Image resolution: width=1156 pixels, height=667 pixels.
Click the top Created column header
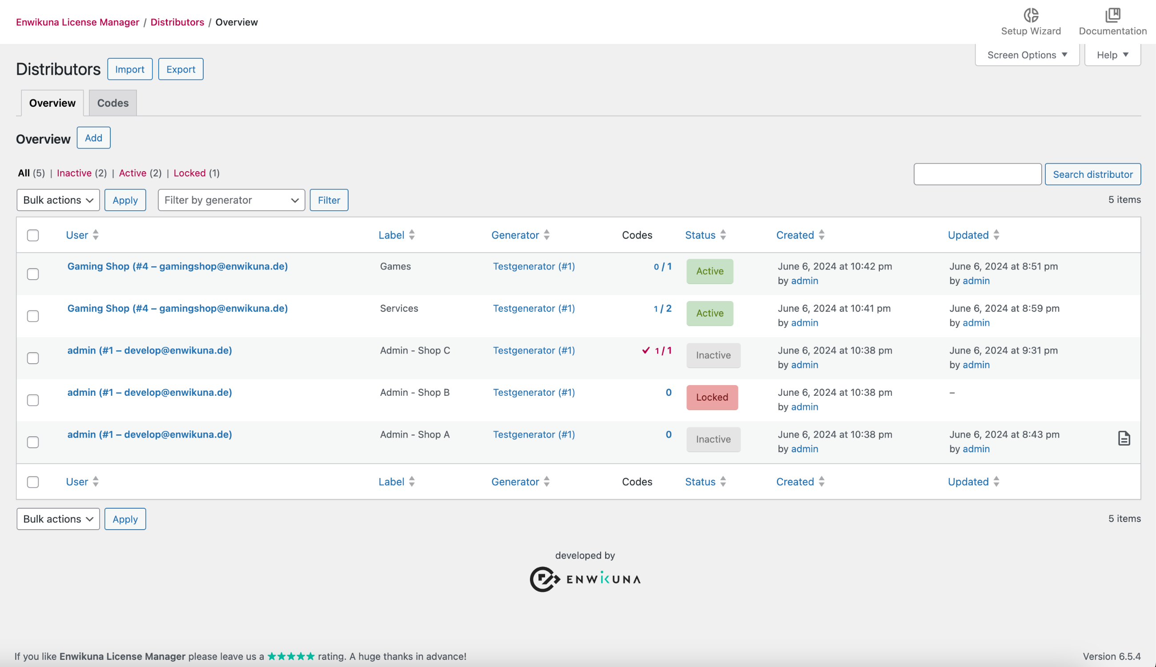click(x=795, y=235)
